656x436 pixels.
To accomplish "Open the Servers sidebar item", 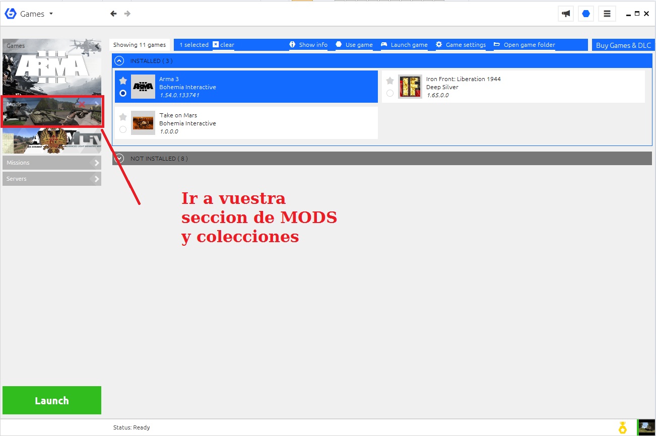I will pyautogui.click(x=52, y=179).
